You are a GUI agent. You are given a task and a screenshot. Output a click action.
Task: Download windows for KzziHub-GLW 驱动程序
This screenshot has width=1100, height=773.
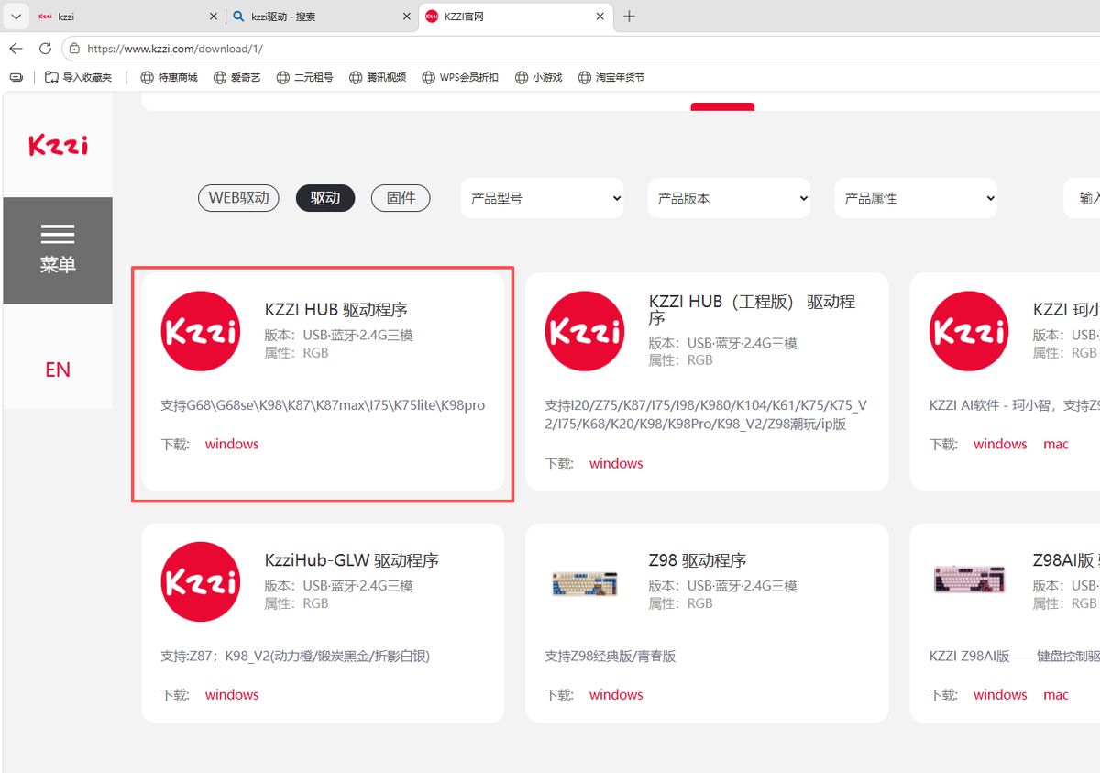point(232,694)
